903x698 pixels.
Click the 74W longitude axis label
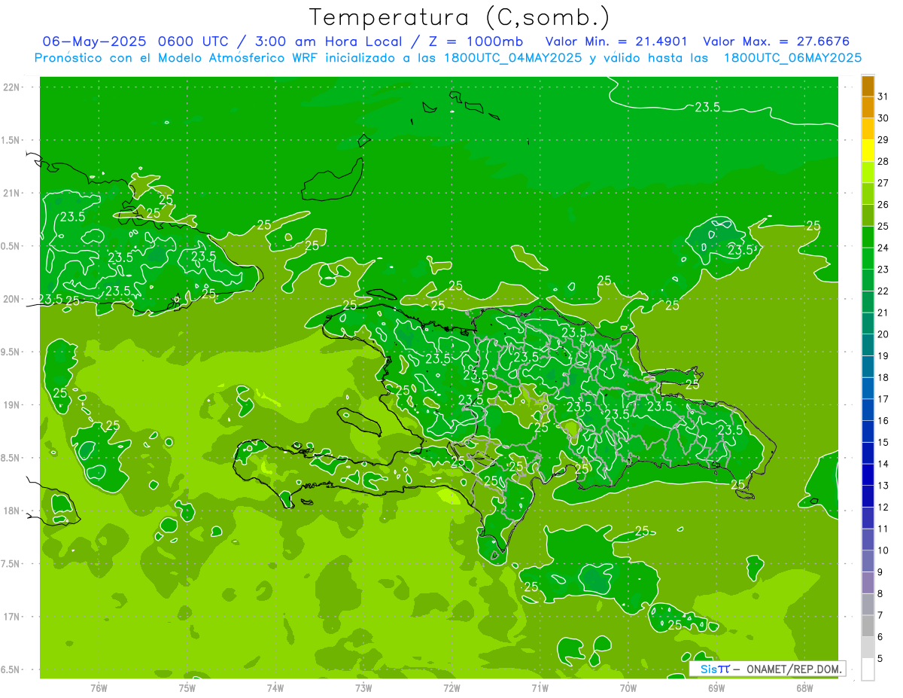[x=275, y=687]
